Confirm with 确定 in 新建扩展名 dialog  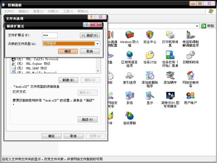68,51
